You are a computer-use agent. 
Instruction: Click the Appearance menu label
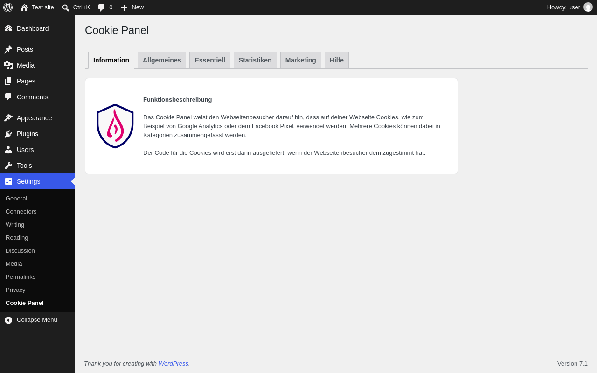pyautogui.click(x=35, y=118)
